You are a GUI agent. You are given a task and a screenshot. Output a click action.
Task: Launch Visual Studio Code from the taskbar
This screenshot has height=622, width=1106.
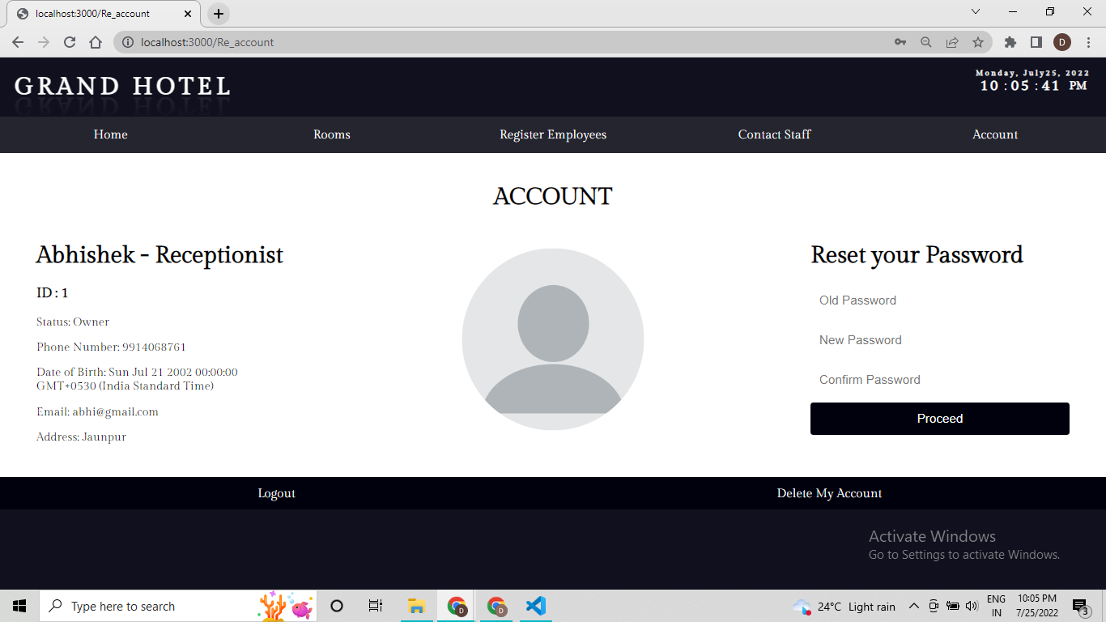pyautogui.click(x=536, y=606)
